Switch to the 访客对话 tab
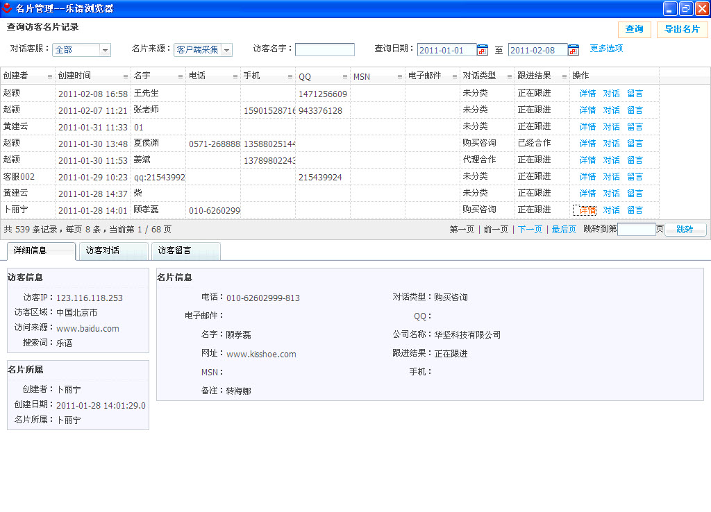The height and width of the screenshot is (512, 711). pyautogui.click(x=114, y=251)
